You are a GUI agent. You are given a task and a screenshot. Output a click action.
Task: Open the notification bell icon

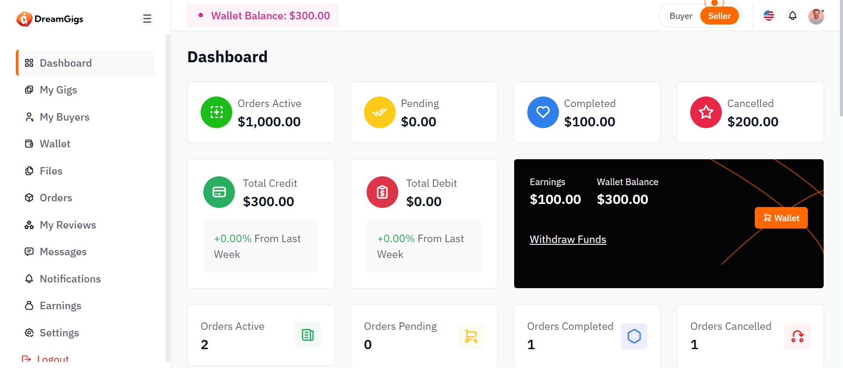tap(793, 16)
